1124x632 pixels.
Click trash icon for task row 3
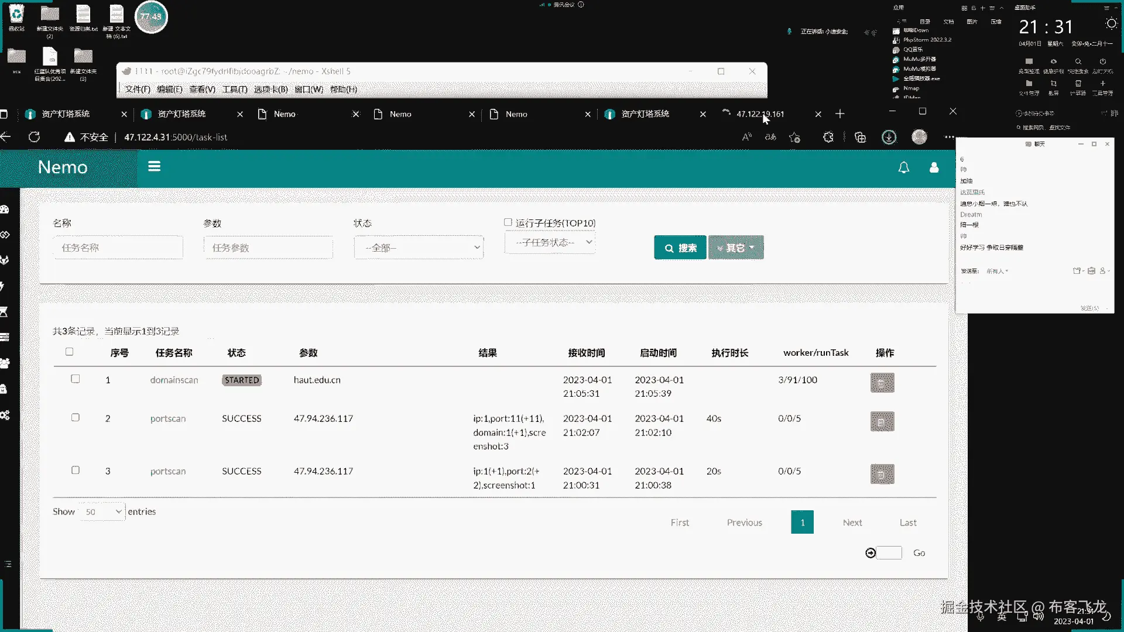[x=882, y=474]
